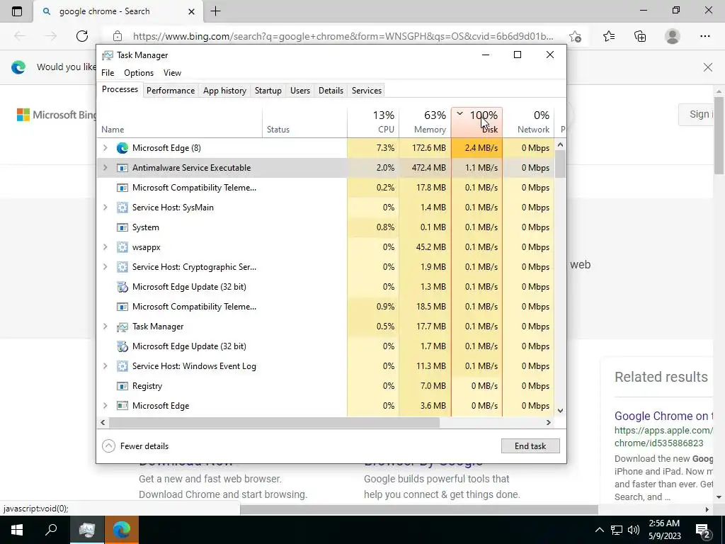Open the Edge favorites star list icon
The width and height of the screenshot is (725, 544).
pos(609,36)
